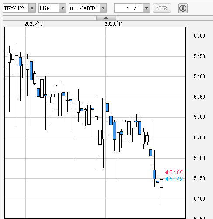This screenshot has height=219, width=213.
Task: Click the 2023/11 date axis label
Action: 114,24
